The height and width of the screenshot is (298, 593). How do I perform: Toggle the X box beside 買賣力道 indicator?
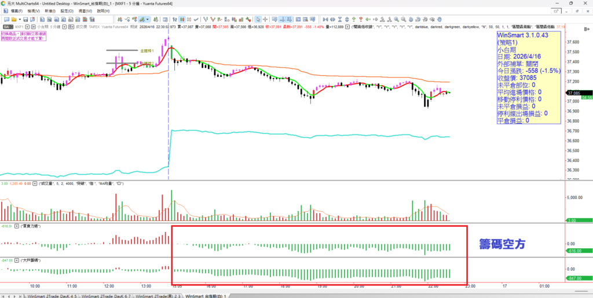pos(17,226)
